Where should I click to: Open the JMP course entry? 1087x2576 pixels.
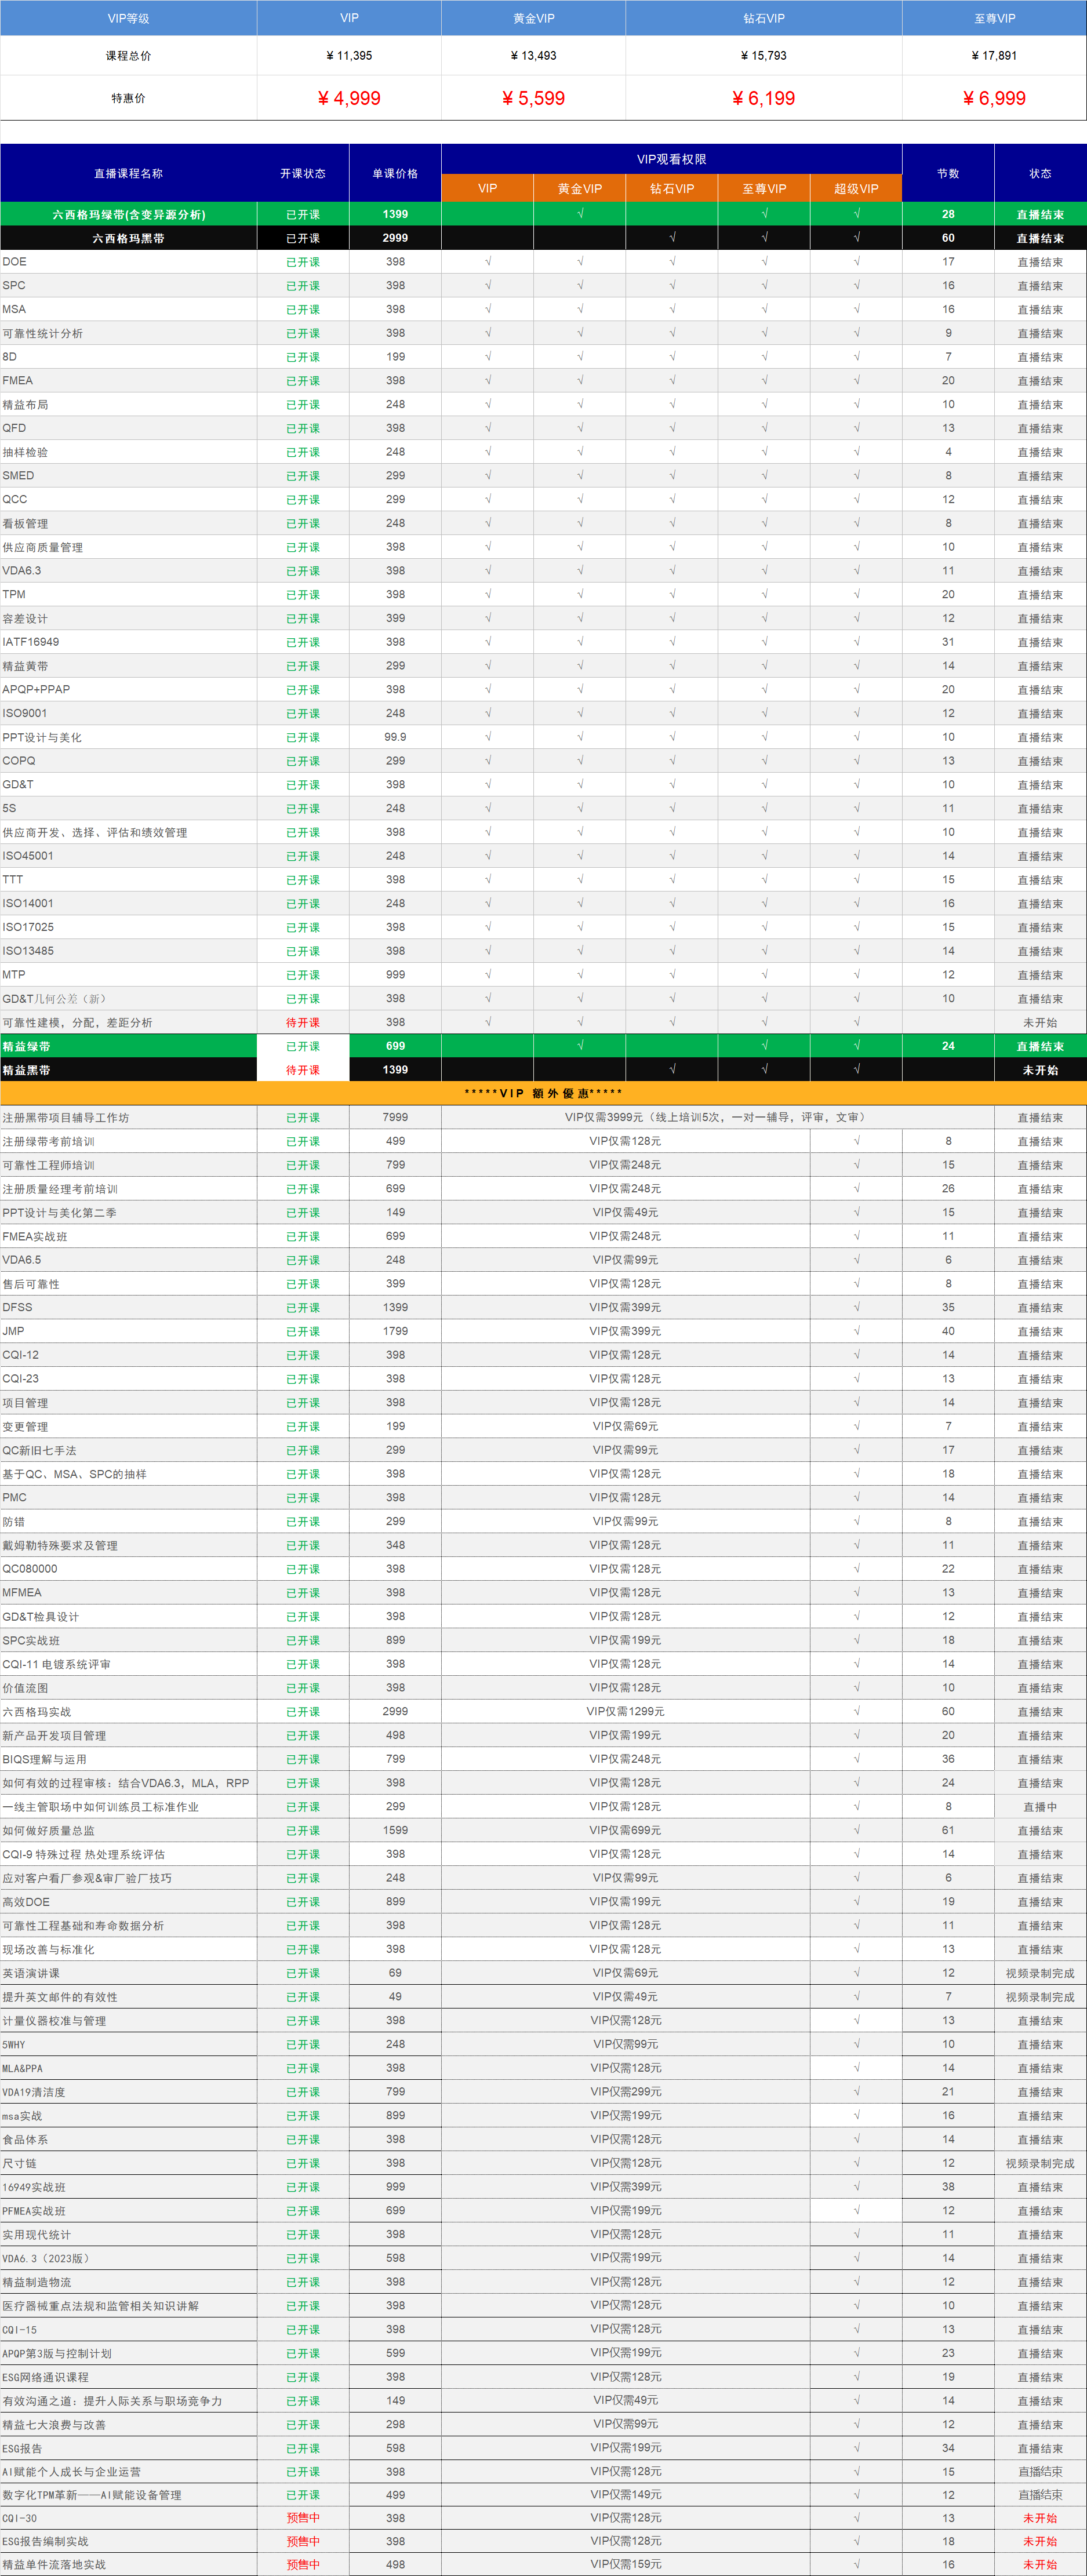pyautogui.click(x=14, y=1331)
